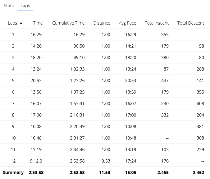Screen dimensions: 210x179
Task: Switch to the Stats tab
Action: pos(9,6)
